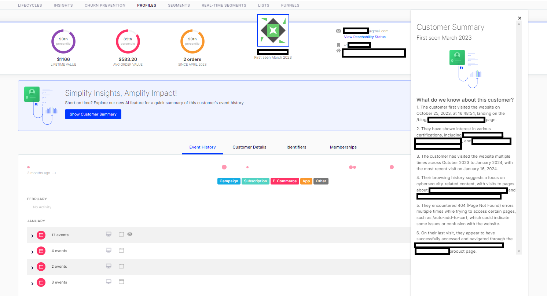Expand the 3 events row
The width and height of the screenshot is (547, 296).
32,283
